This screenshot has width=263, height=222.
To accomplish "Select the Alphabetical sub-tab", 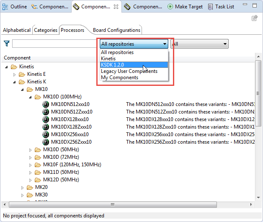I will [17, 30].
